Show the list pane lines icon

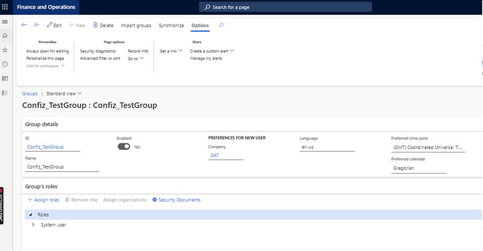[37, 25]
